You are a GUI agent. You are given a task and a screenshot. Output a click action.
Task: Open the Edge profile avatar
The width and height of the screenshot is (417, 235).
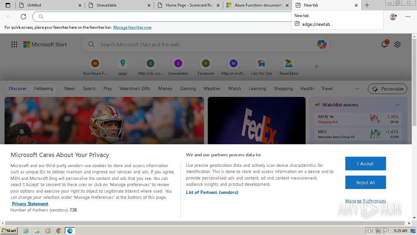point(393,17)
